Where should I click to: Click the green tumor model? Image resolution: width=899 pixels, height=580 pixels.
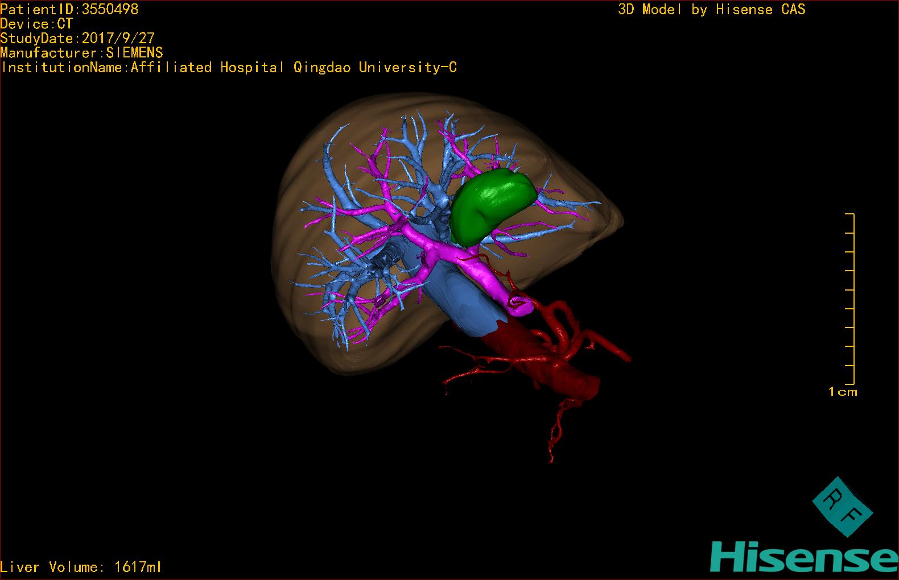pyautogui.click(x=492, y=208)
